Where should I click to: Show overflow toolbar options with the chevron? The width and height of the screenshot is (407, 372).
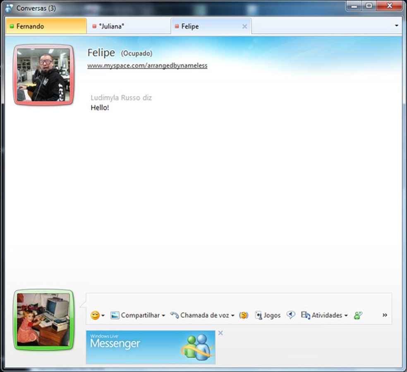(384, 315)
